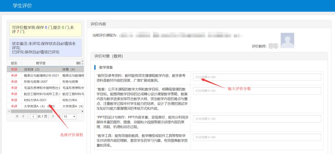Open rows-per-page dropdown showing 15

point(69,116)
